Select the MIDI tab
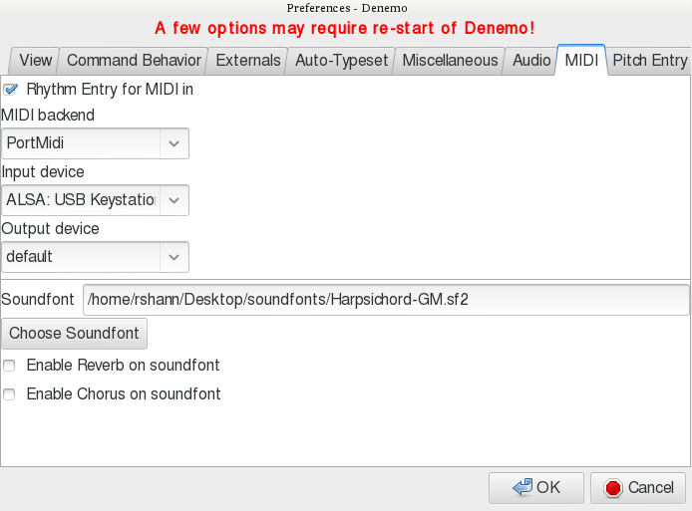 (x=582, y=61)
